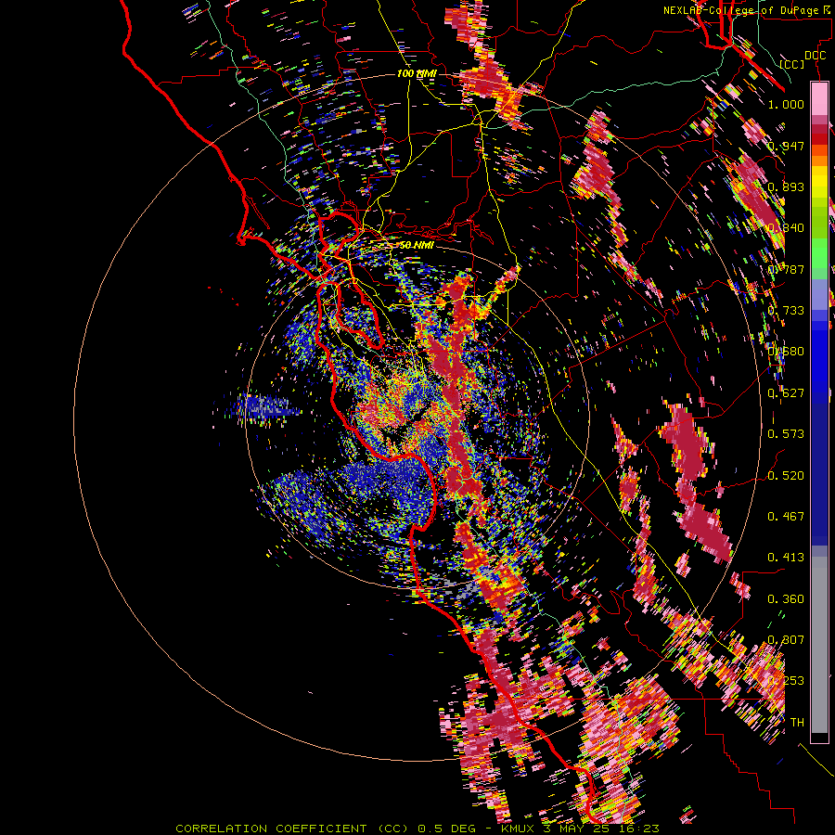Select the 0.307 value on the scale
835x835 pixels.
[x=786, y=640]
